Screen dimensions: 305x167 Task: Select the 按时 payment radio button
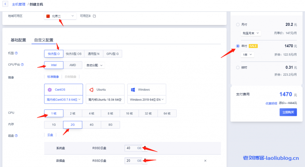coord(238,67)
